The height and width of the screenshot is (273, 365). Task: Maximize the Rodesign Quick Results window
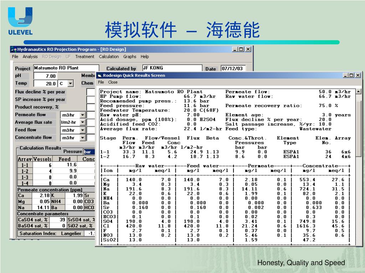pos(351,75)
